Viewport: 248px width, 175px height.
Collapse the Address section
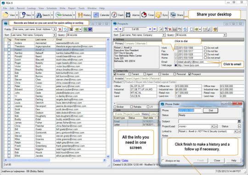click(114, 39)
